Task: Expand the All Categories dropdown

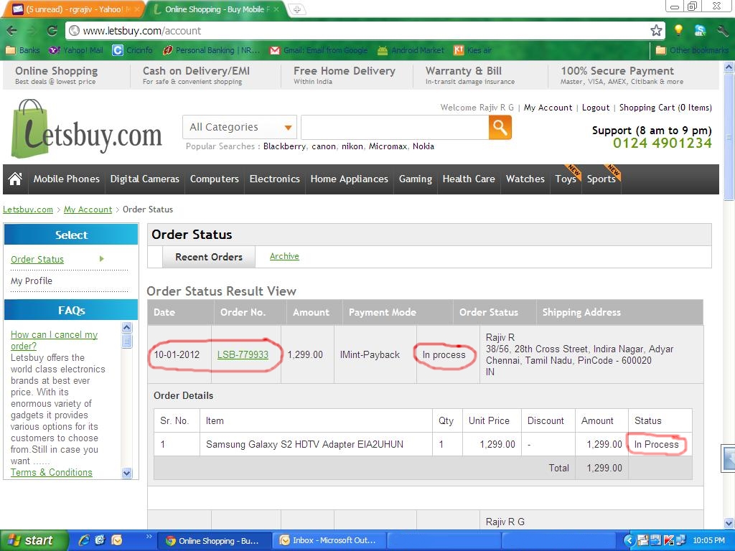Action: tap(240, 128)
